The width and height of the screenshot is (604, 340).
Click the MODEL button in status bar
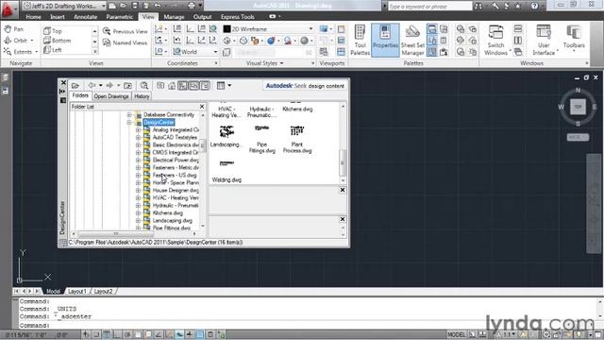coord(456,334)
